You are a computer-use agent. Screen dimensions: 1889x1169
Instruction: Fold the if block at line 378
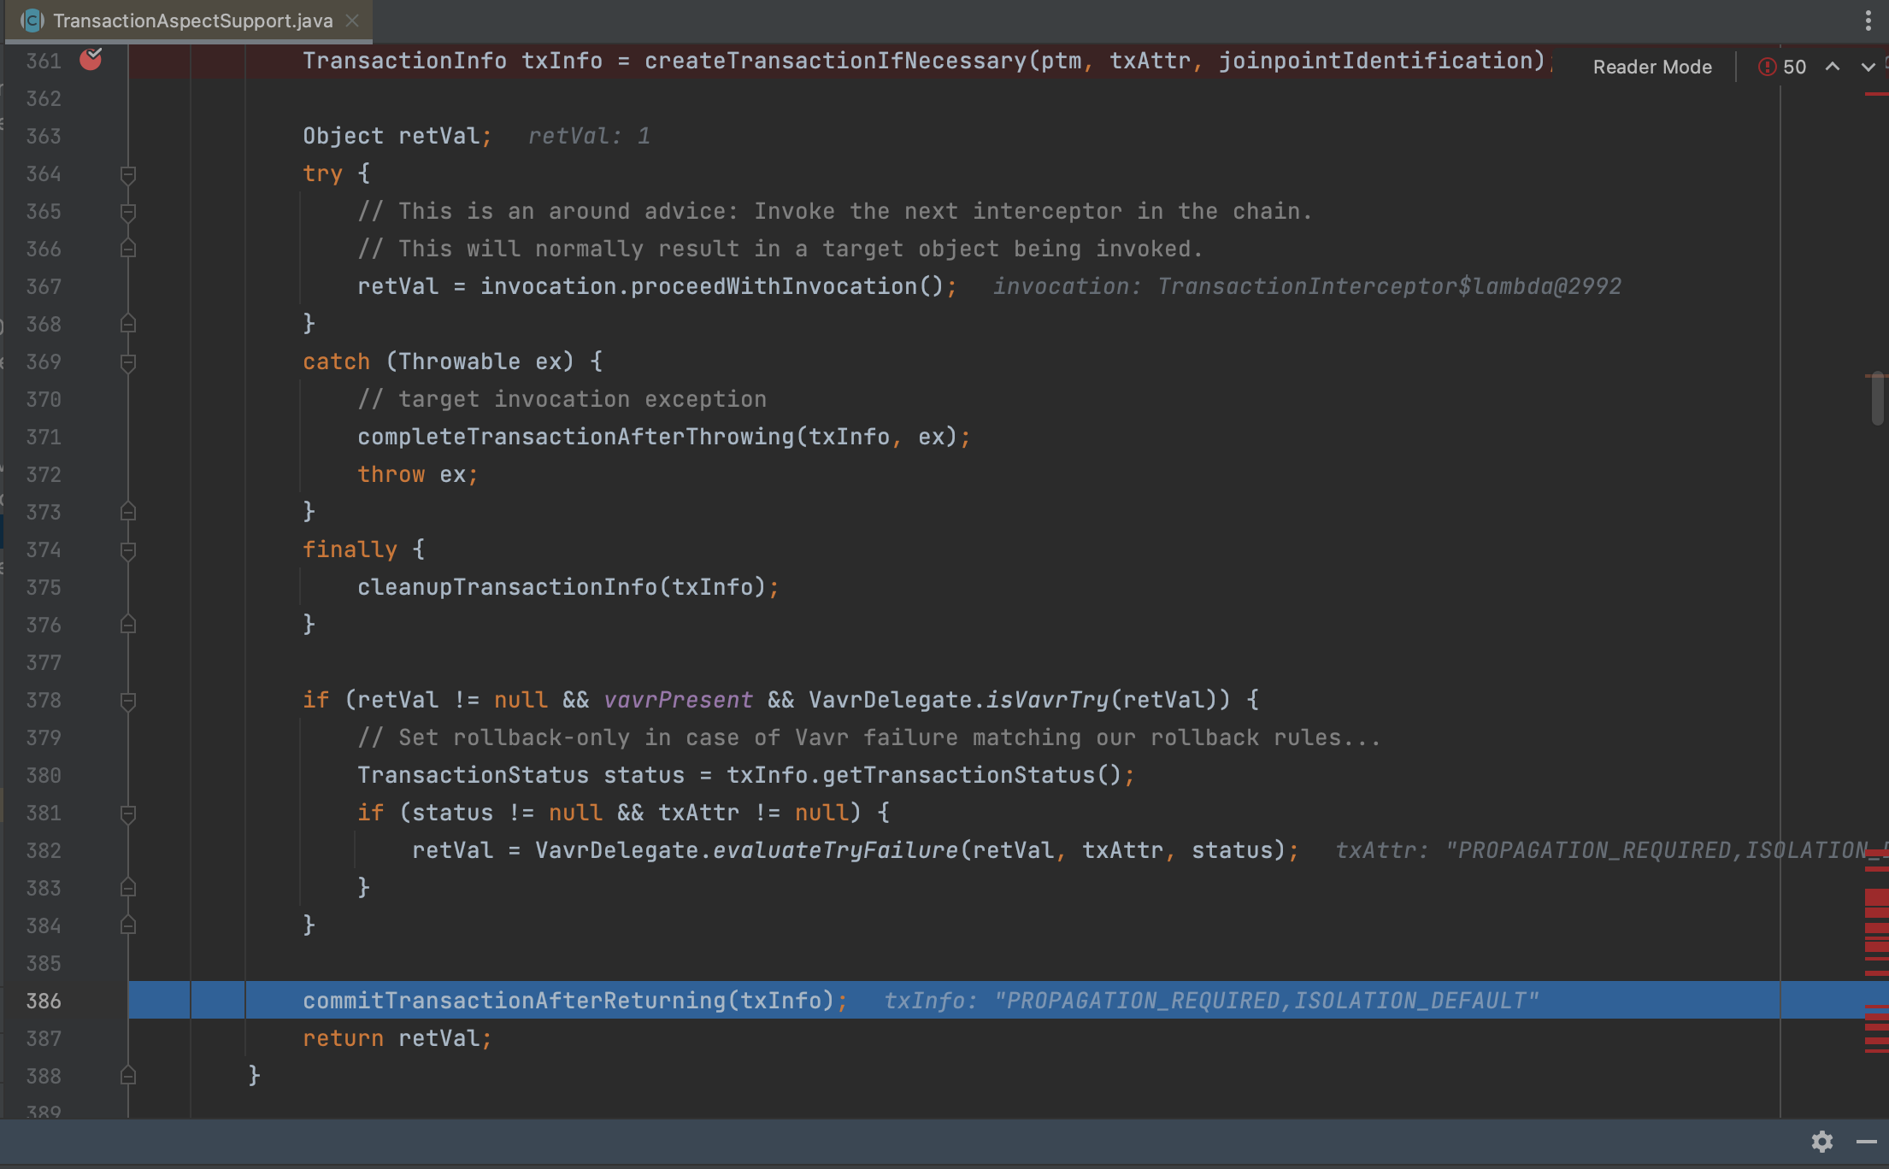point(128,701)
